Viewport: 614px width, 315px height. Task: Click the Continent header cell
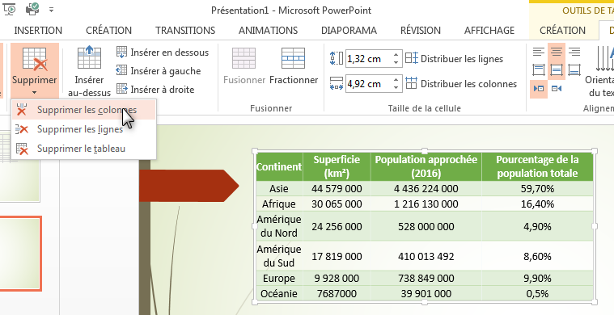pos(279,167)
